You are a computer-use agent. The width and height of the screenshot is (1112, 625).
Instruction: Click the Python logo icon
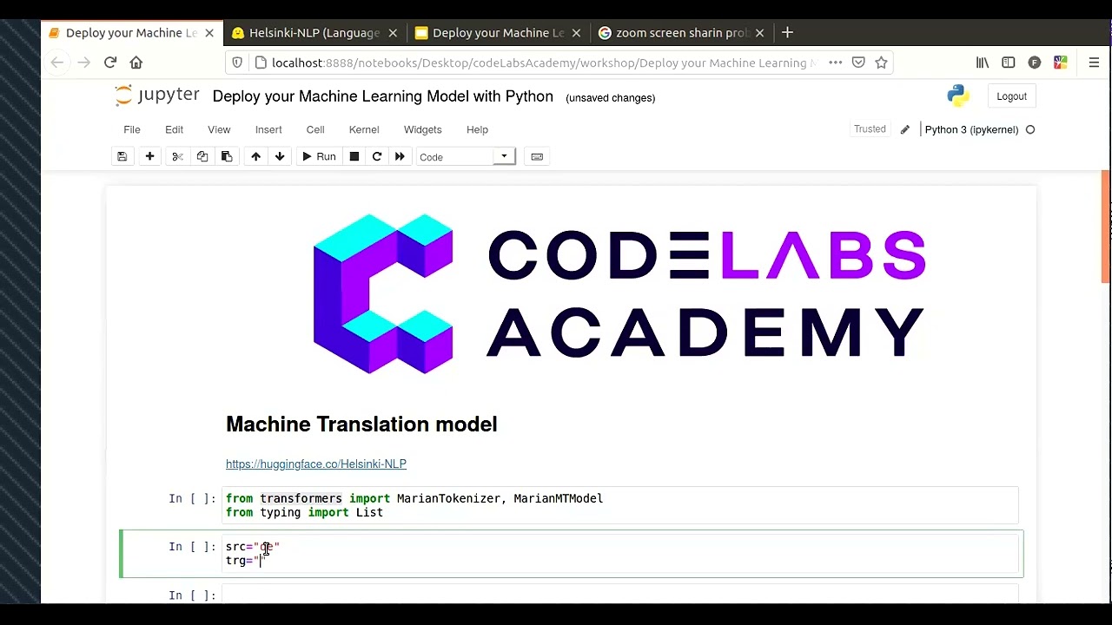[x=958, y=95]
